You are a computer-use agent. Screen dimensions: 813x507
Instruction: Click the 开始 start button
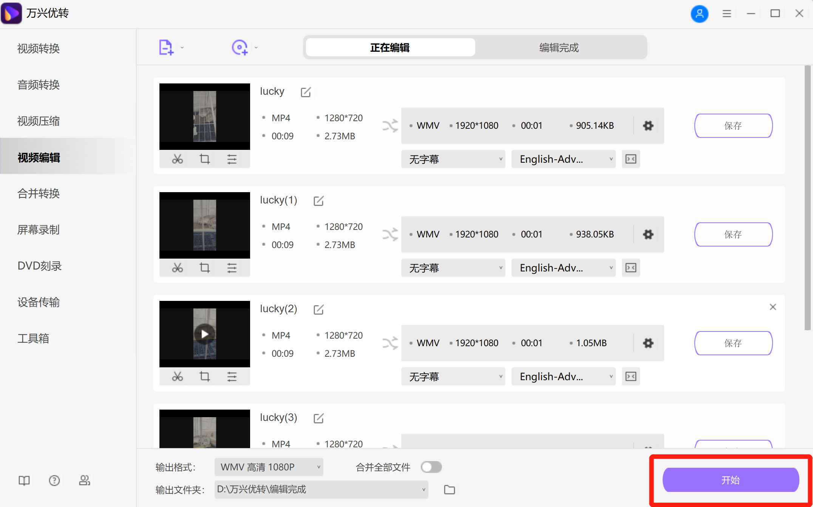tap(730, 480)
